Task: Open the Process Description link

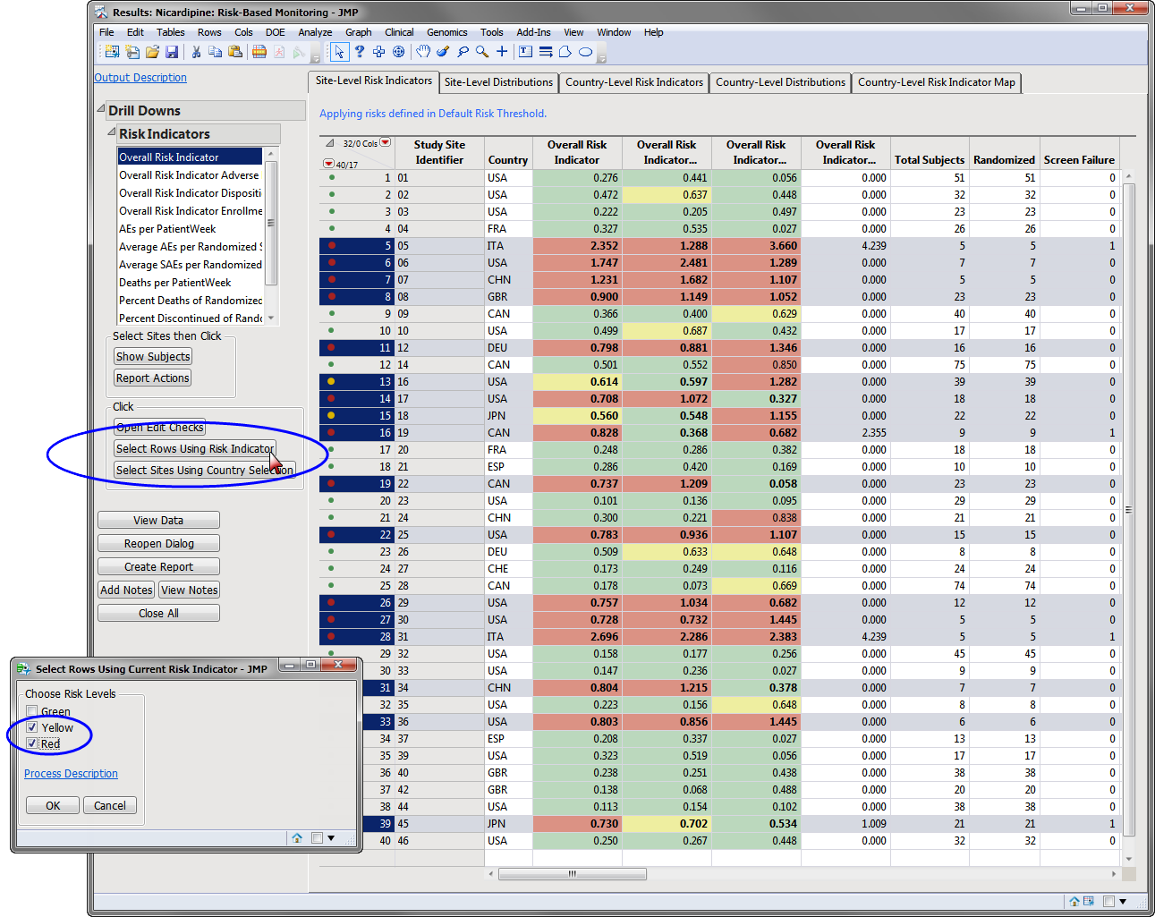Action: pos(71,774)
